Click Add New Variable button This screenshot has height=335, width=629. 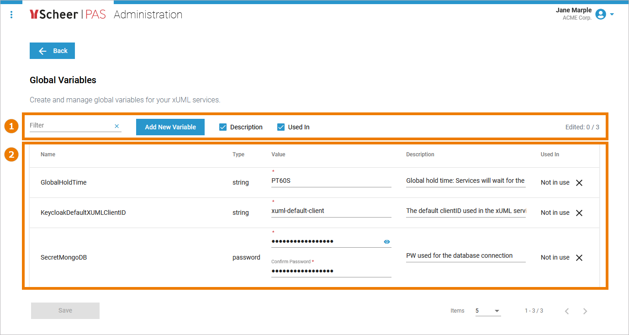coord(170,127)
